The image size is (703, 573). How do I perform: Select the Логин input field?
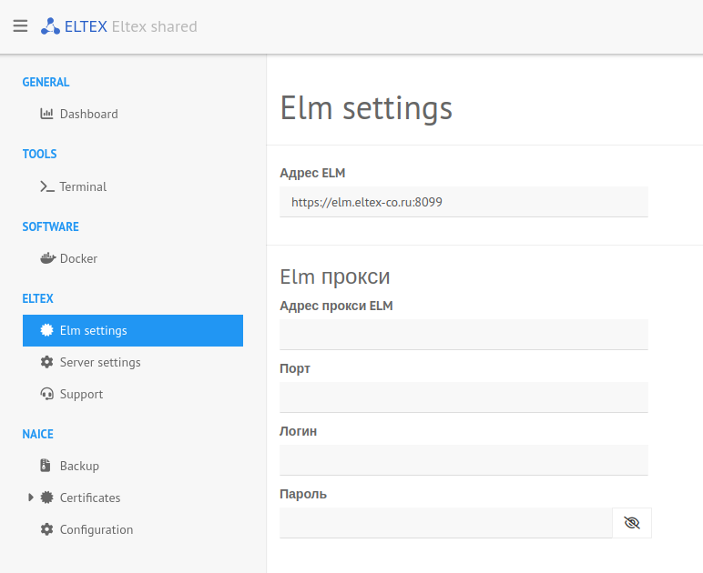point(464,459)
